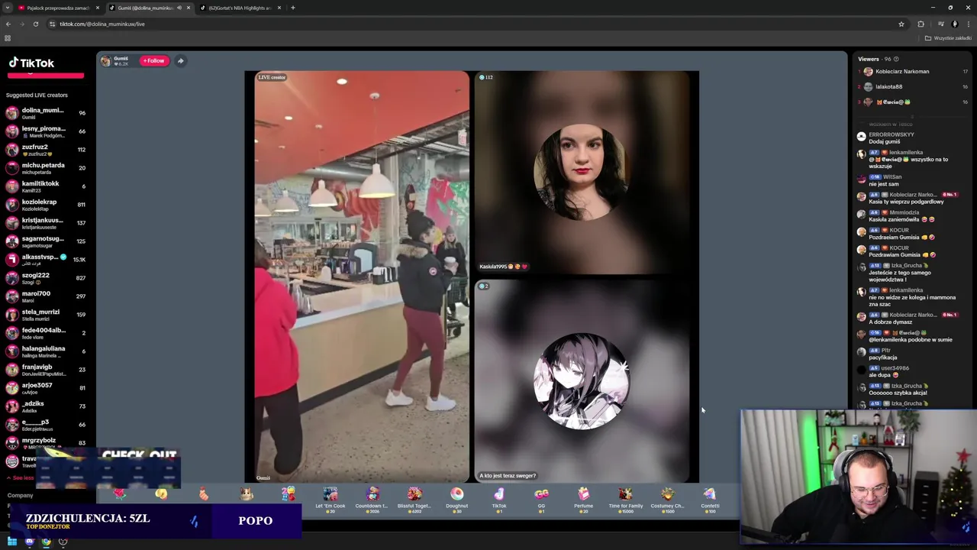Open zuzfruz2 suggested live
The image size is (977, 550).
pyautogui.click(x=46, y=150)
